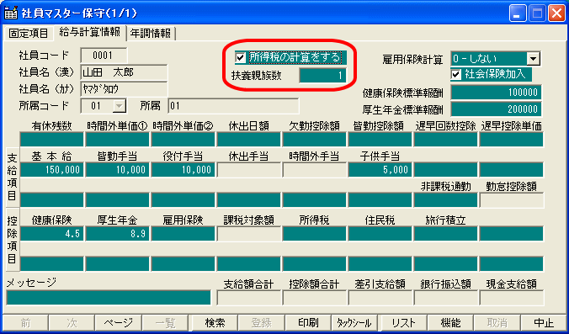Viewport: 569px width, 334px height.
Task: Click the 社員名（ｶﾅ） field
Action: (124, 89)
